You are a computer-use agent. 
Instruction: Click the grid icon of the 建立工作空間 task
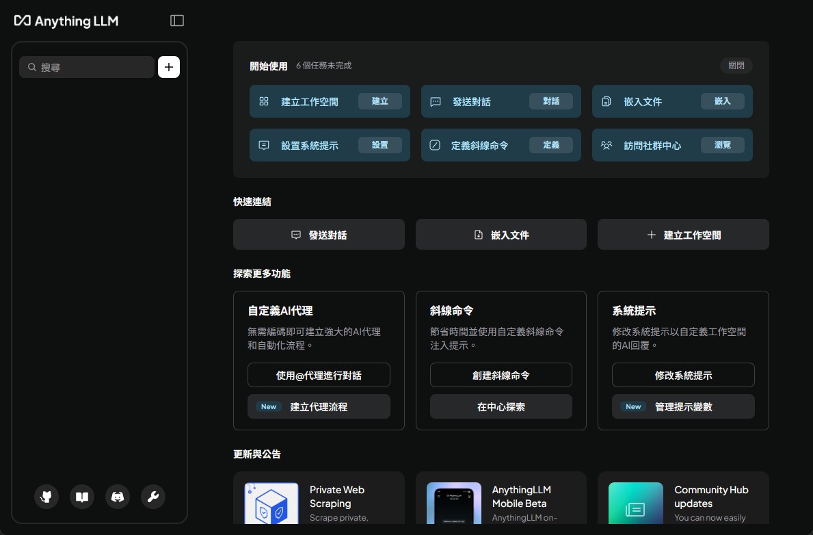point(264,101)
